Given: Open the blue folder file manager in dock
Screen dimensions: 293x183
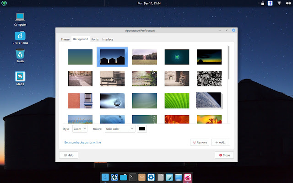Looking at the screenshot, I should click(x=124, y=177).
